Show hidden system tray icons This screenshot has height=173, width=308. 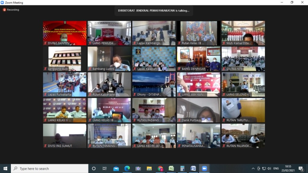253,168
